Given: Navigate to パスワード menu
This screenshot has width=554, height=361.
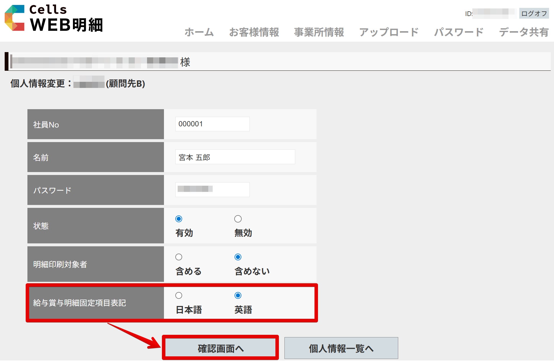Looking at the screenshot, I should point(459,32).
